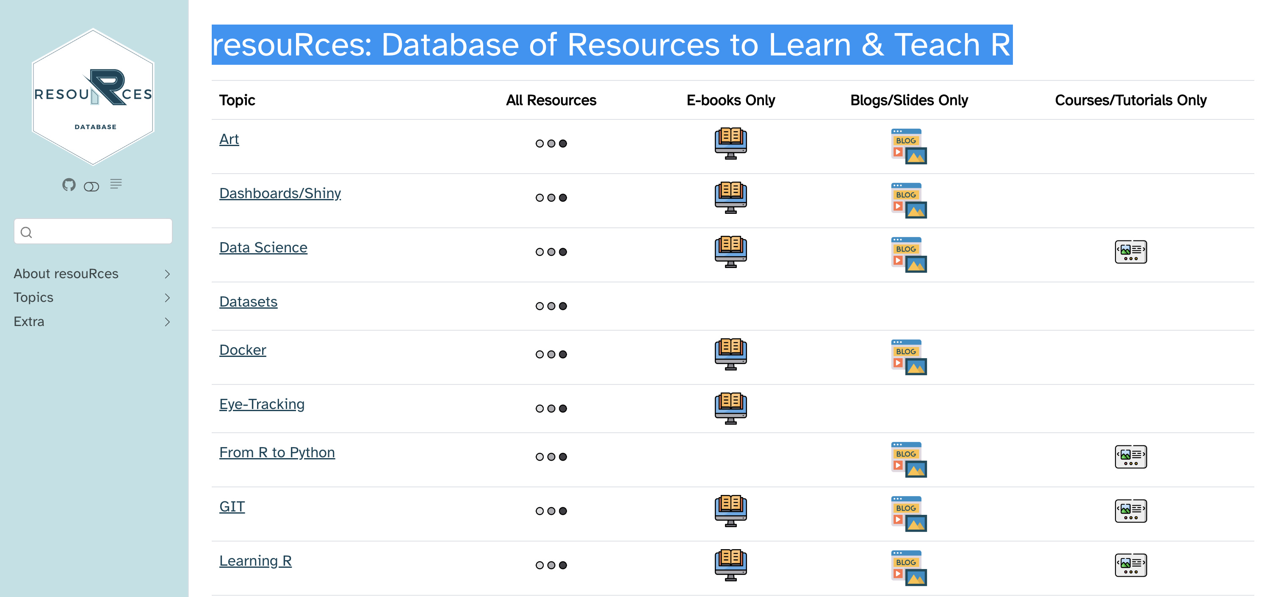Open the blog icon for Learning R
This screenshot has width=1267, height=597.
pos(909,567)
